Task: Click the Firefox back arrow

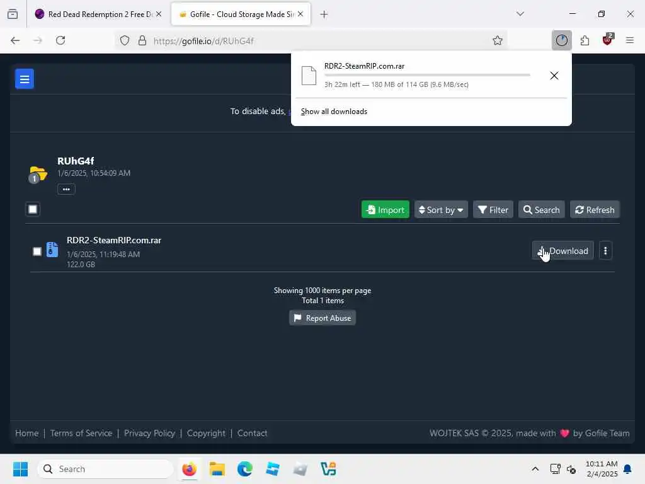Action: pyautogui.click(x=15, y=40)
